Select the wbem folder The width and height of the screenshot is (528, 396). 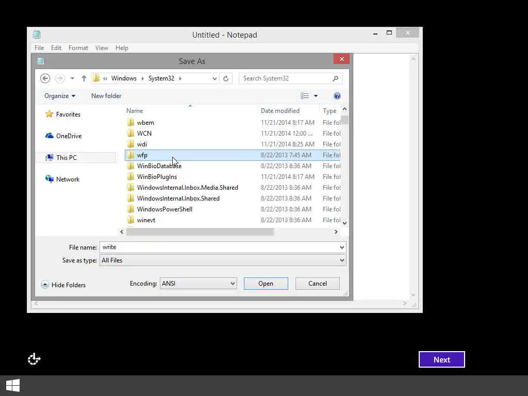click(x=233, y=123)
